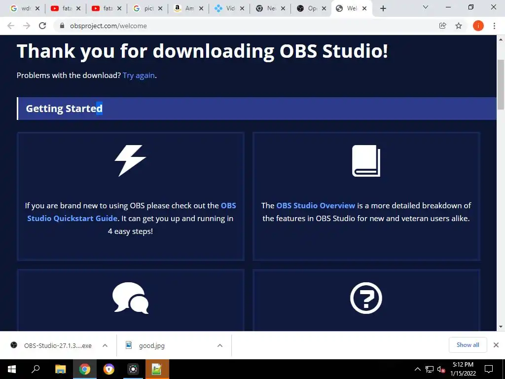Click 'Show all' downloads button
Image resolution: width=505 pixels, height=379 pixels.
pyautogui.click(x=468, y=345)
